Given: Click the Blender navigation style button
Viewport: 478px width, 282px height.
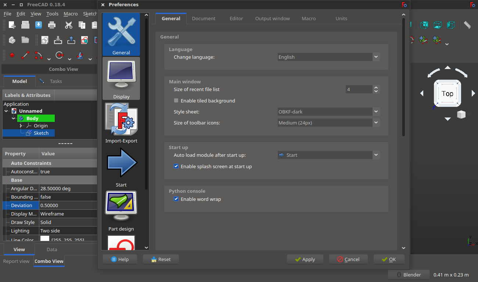Looking at the screenshot, I should point(409,275).
